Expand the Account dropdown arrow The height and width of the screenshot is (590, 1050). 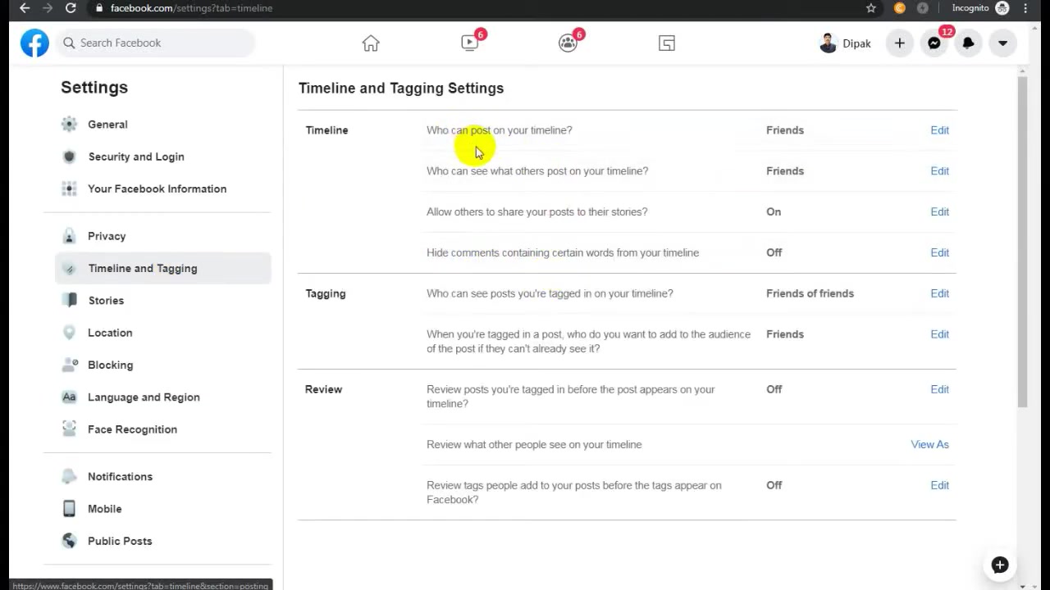1003,43
